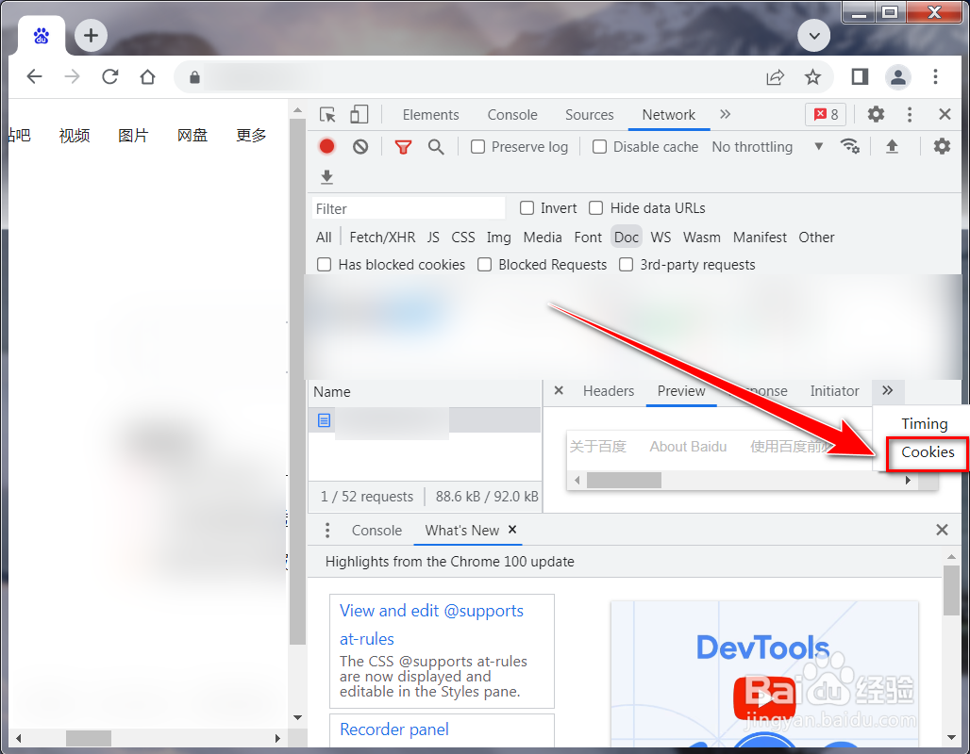Open Network panel settings gear
The height and width of the screenshot is (754, 970).
pyautogui.click(x=942, y=146)
